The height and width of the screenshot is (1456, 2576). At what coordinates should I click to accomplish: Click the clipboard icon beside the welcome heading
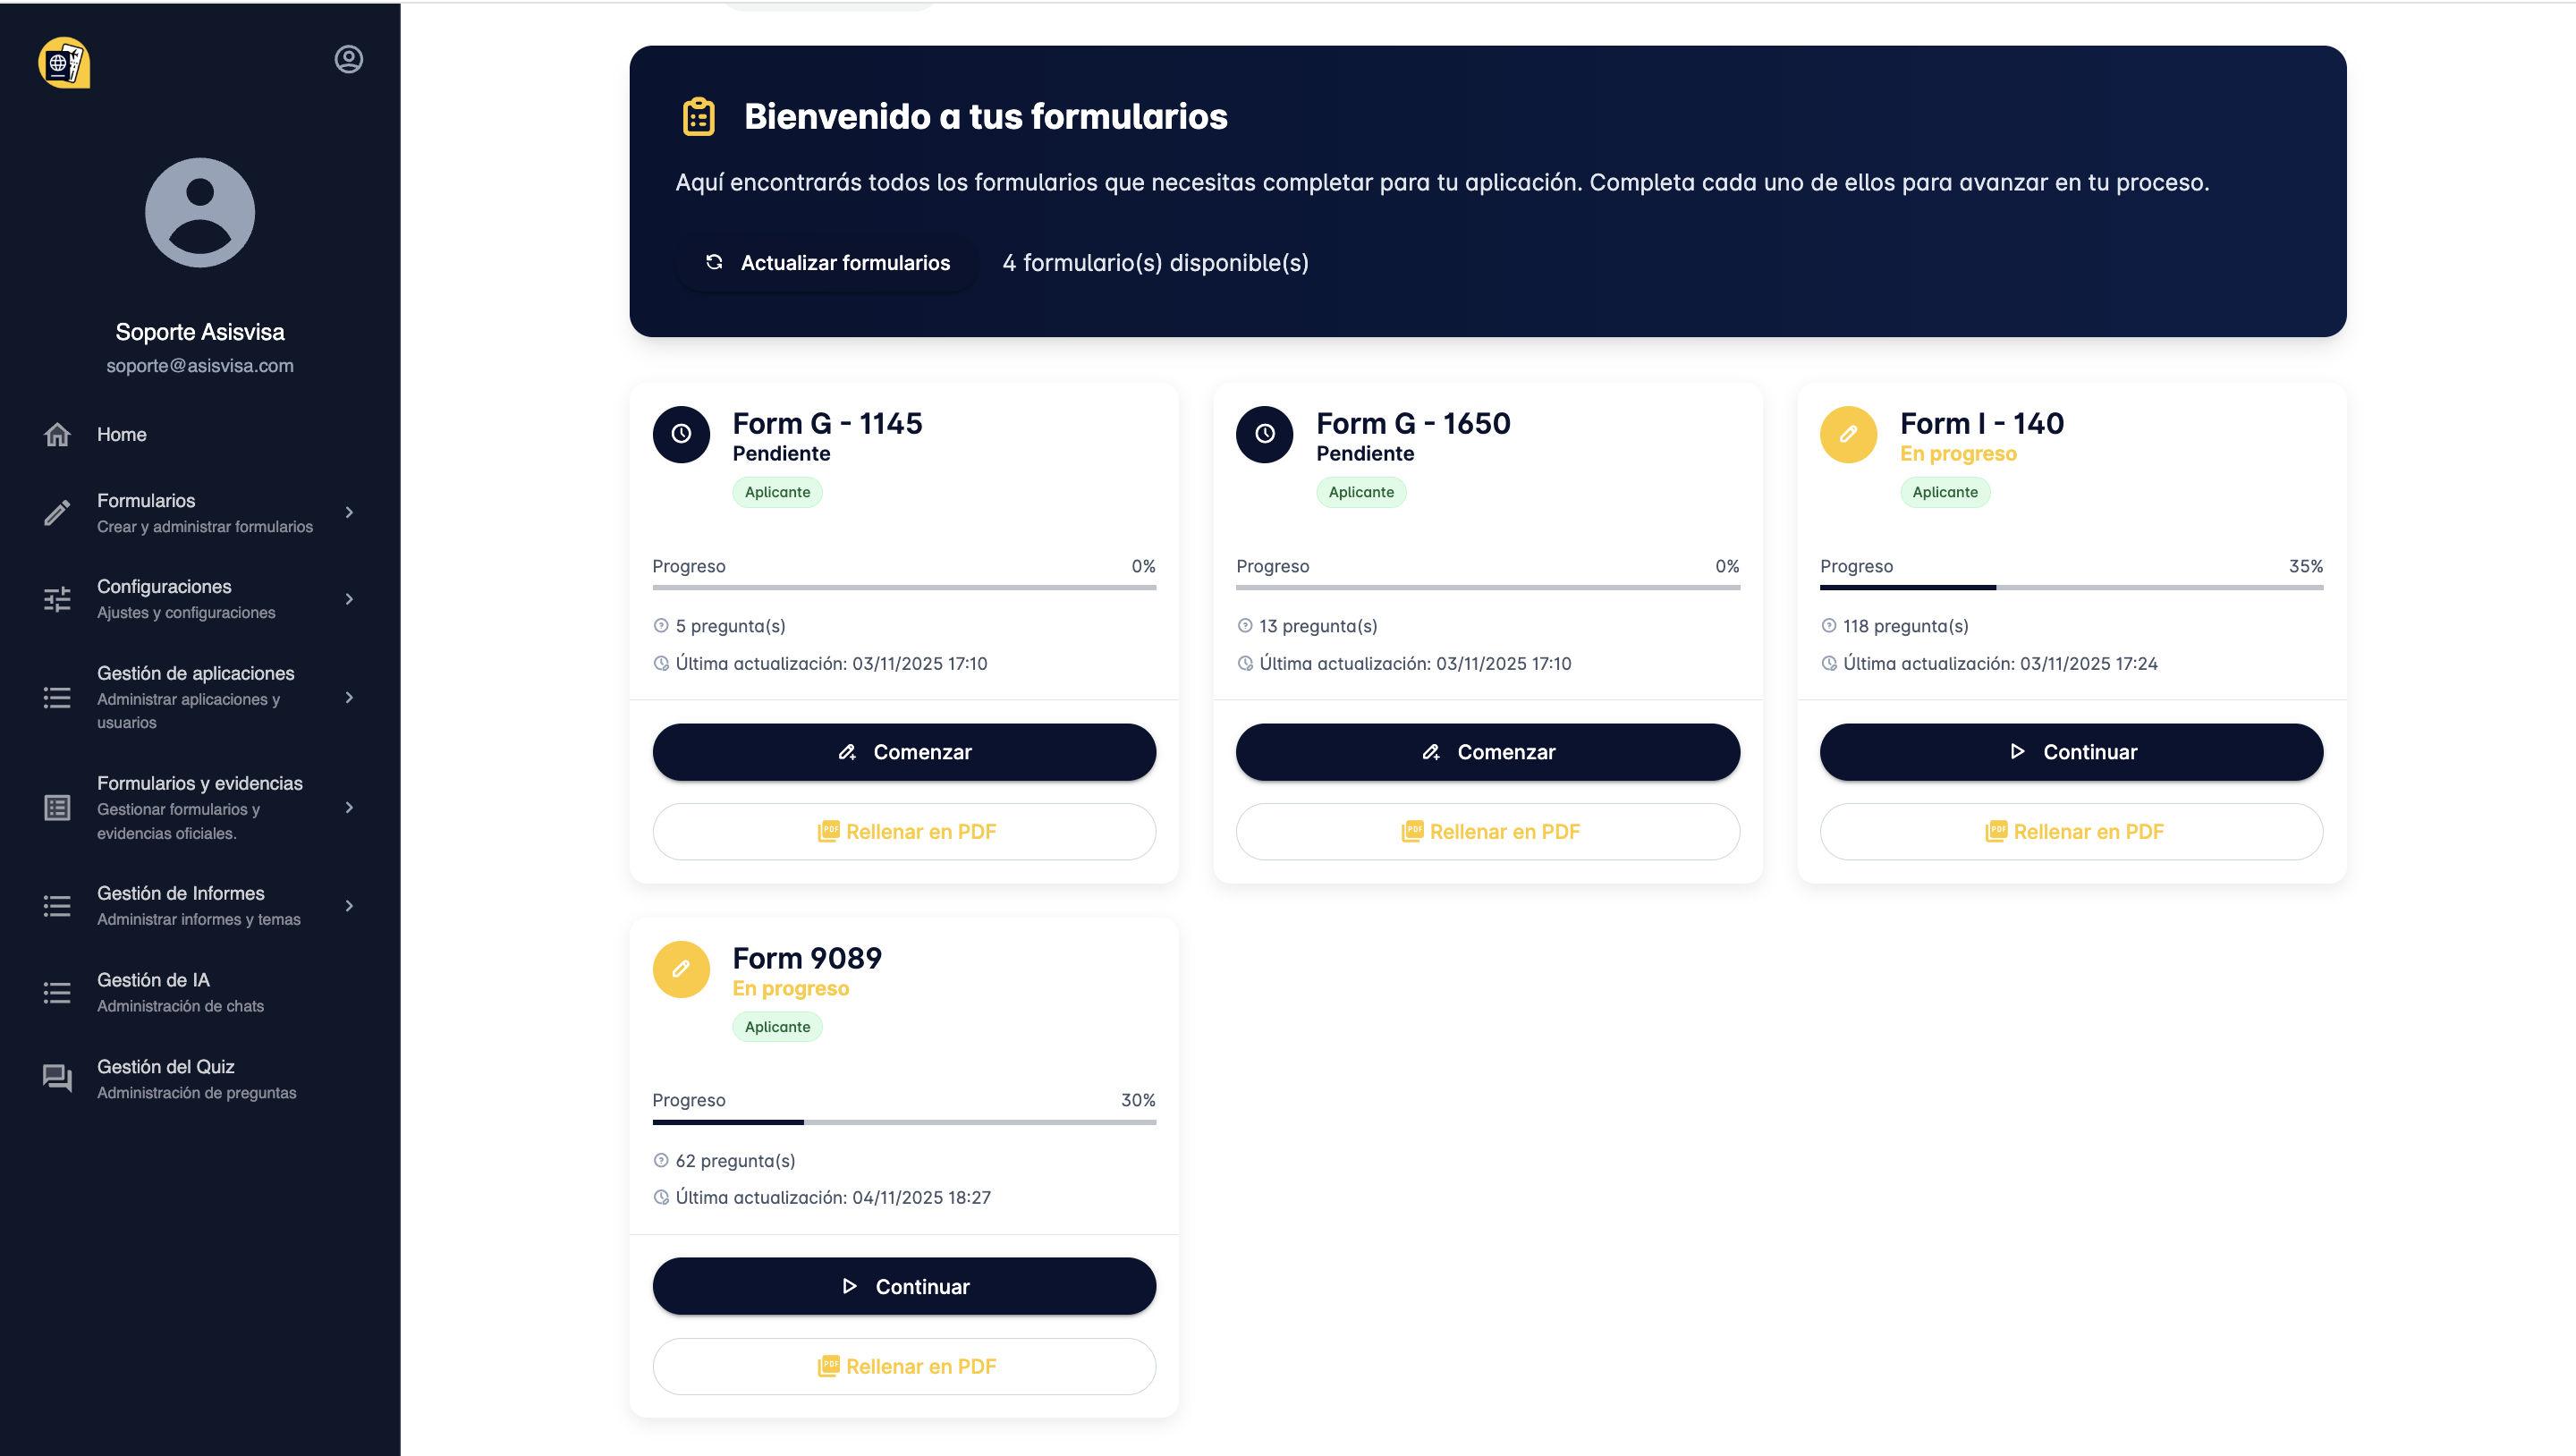[x=698, y=117]
